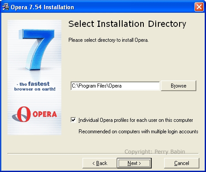Click the Opera logo in the banner
The width and height of the screenshot is (206, 172).
pos(34,114)
